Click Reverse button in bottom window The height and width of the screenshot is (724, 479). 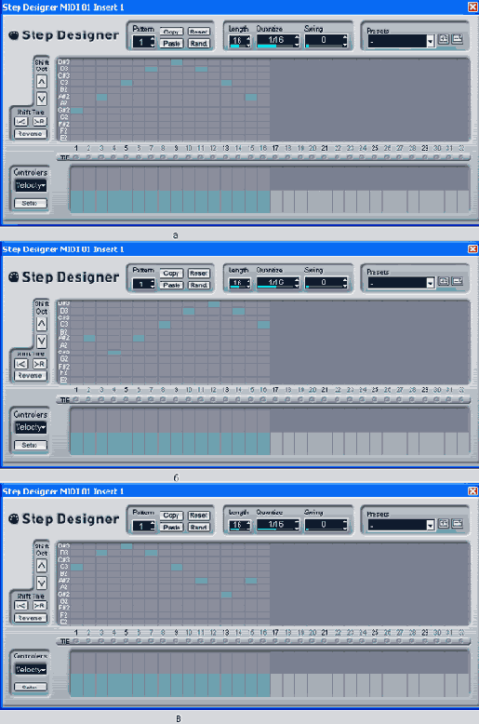click(31, 618)
